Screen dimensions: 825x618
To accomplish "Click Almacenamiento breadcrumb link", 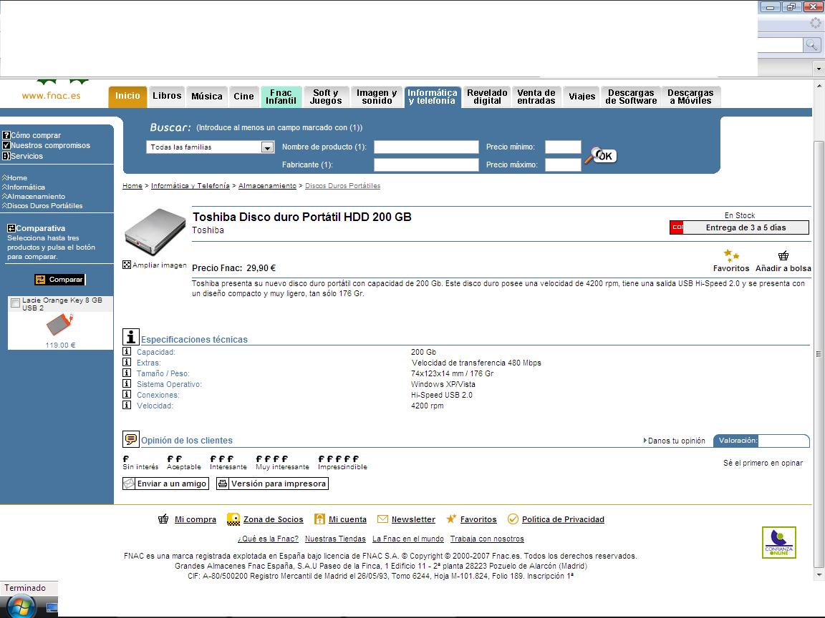I will coord(267,186).
